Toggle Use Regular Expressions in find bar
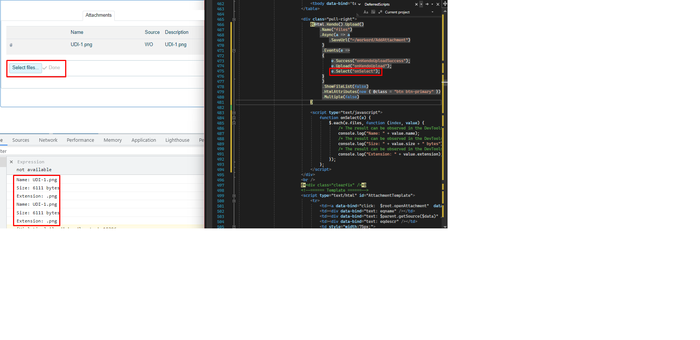The width and height of the screenshot is (700, 340). 380,12
